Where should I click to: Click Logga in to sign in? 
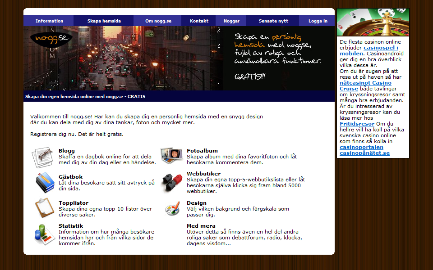[x=318, y=21]
